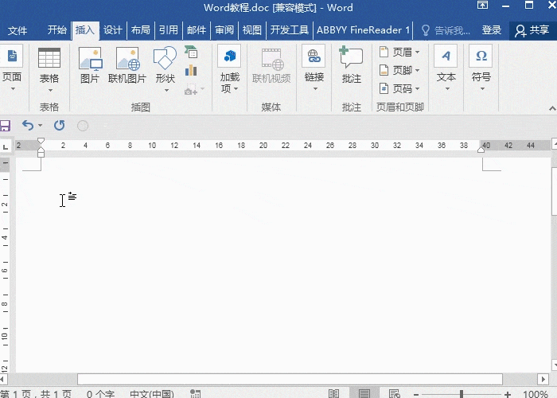
Task: Expand the Shapes (形状) dropdown arrow
Action: click(x=166, y=90)
